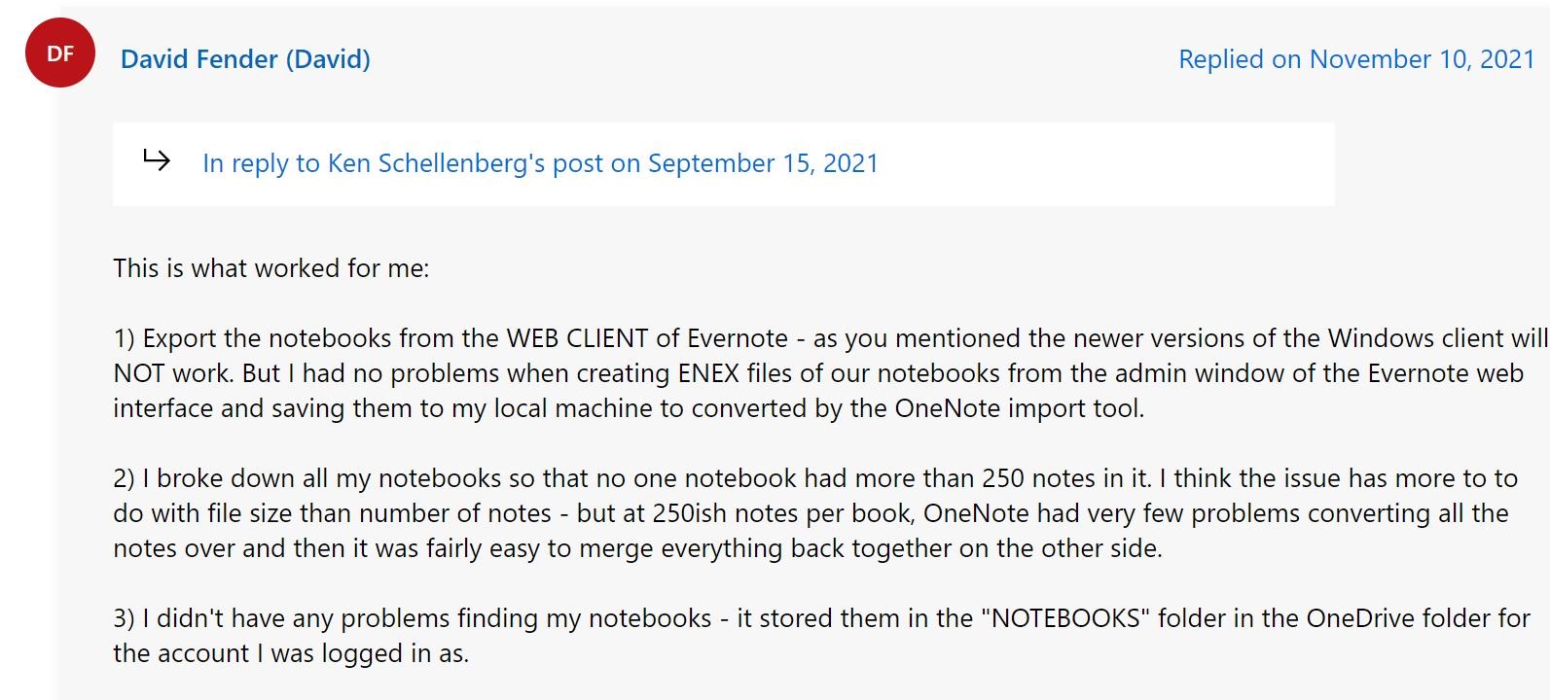The height and width of the screenshot is (700, 1550).
Task: Click the September 15, 2021 date text
Action: (x=763, y=163)
